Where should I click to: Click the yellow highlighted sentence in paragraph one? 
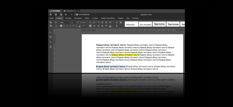[x=125, y=55]
